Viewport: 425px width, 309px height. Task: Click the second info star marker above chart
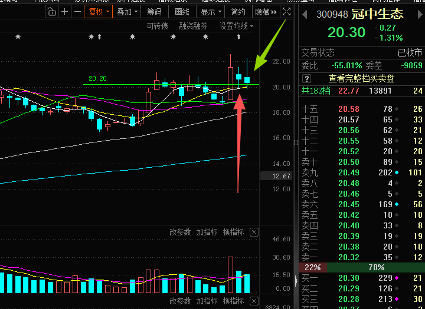tap(91, 36)
